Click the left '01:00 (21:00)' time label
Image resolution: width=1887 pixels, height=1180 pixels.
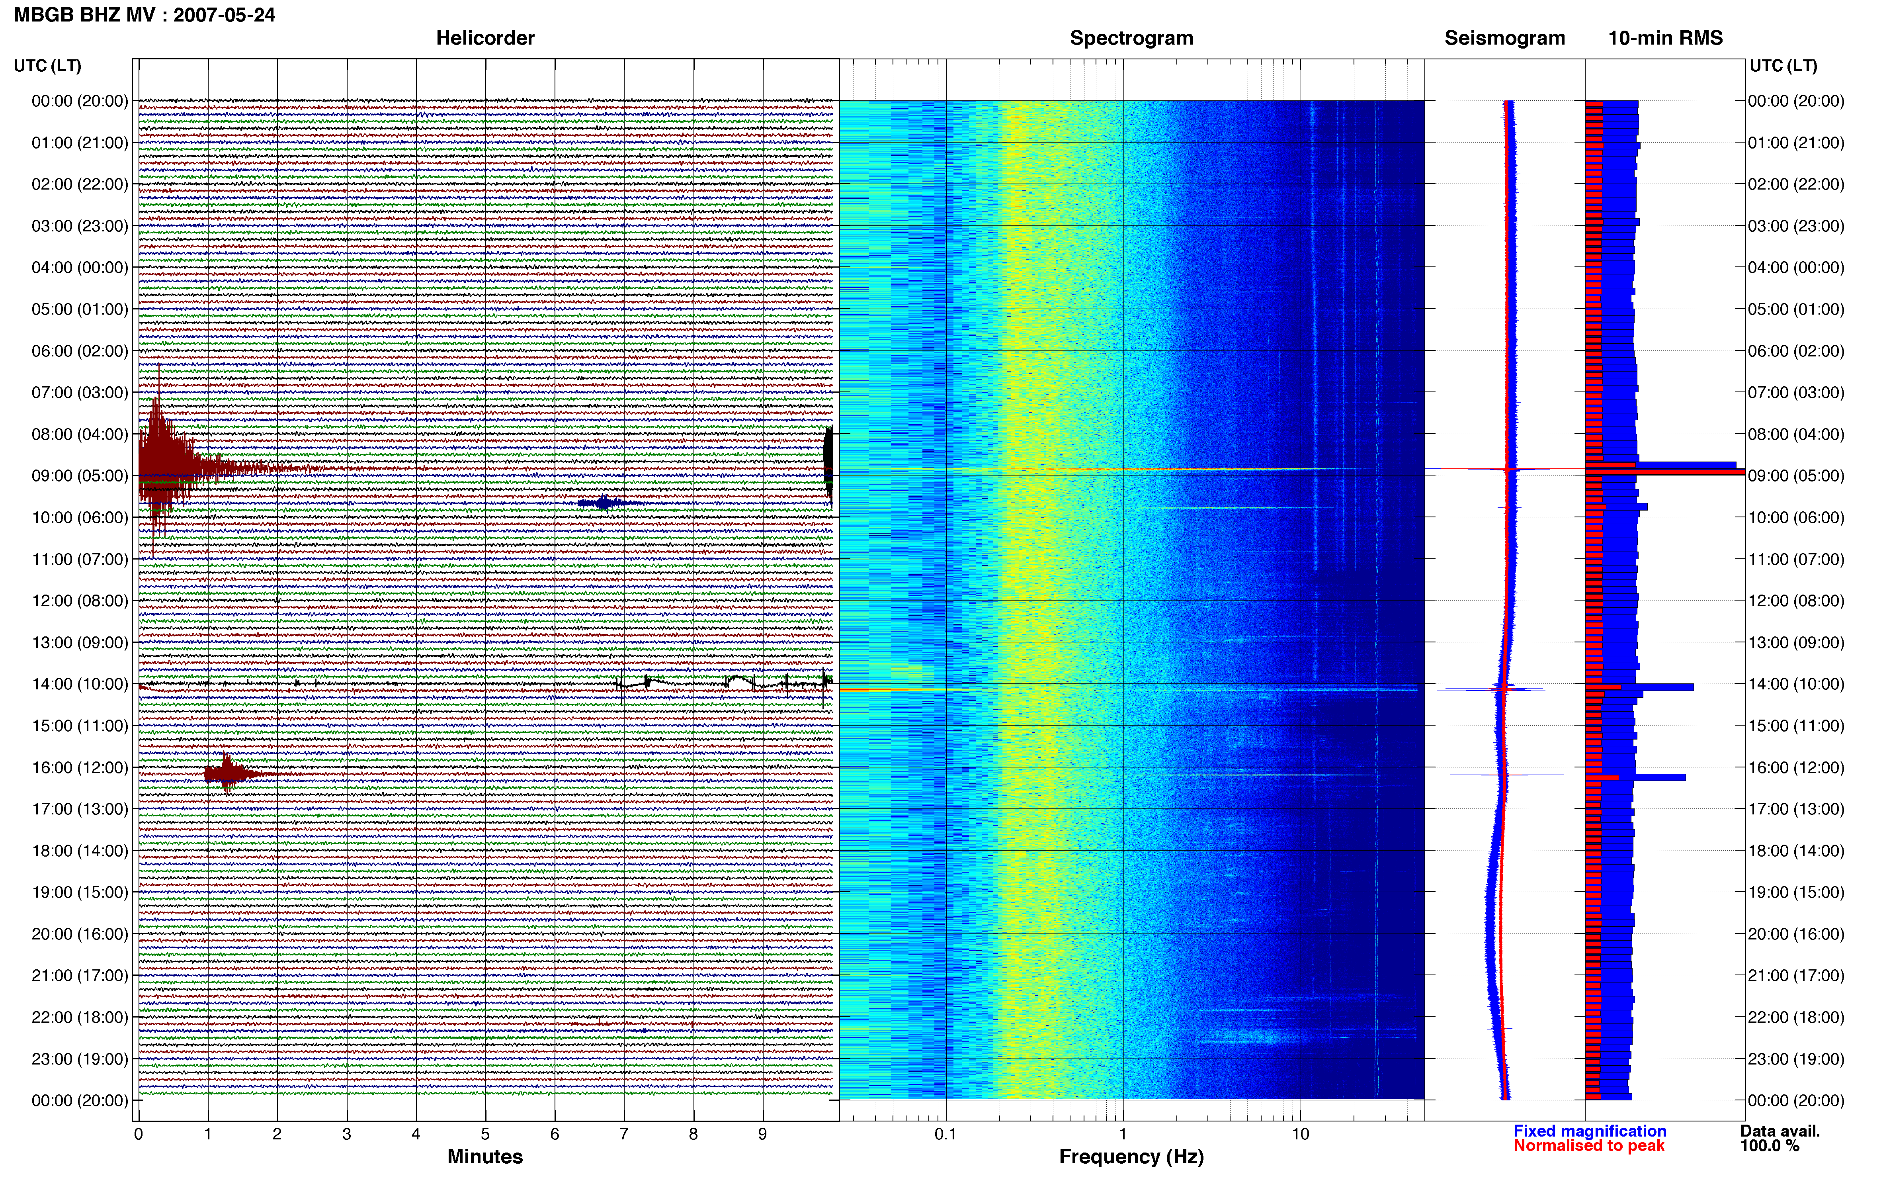point(80,143)
